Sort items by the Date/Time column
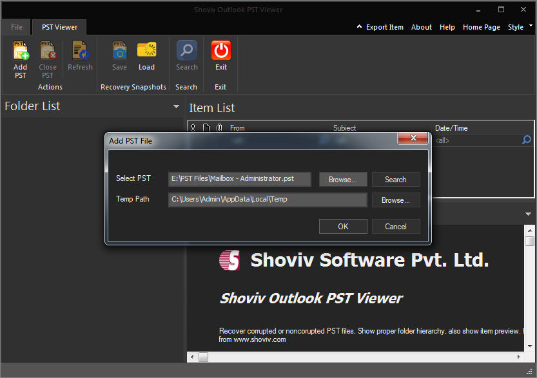Image resolution: width=537 pixels, height=378 pixels. click(451, 128)
